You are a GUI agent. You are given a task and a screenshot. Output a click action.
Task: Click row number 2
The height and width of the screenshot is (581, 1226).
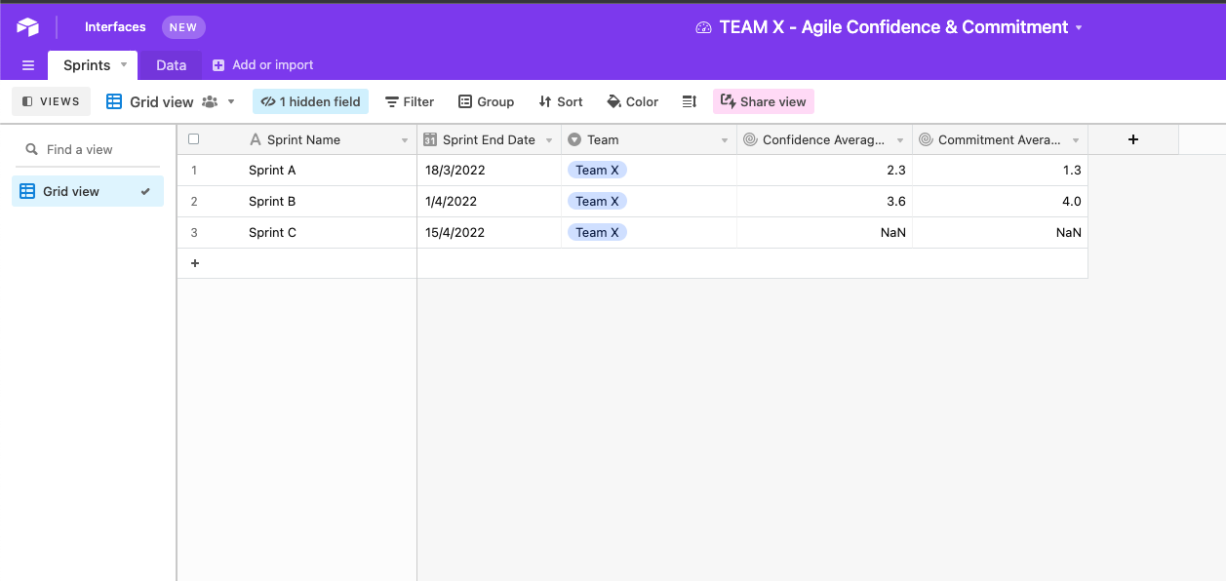tap(194, 201)
